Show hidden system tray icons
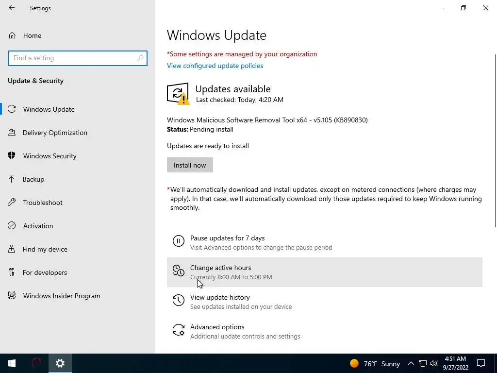The height and width of the screenshot is (373, 497). [x=411, y=363]
